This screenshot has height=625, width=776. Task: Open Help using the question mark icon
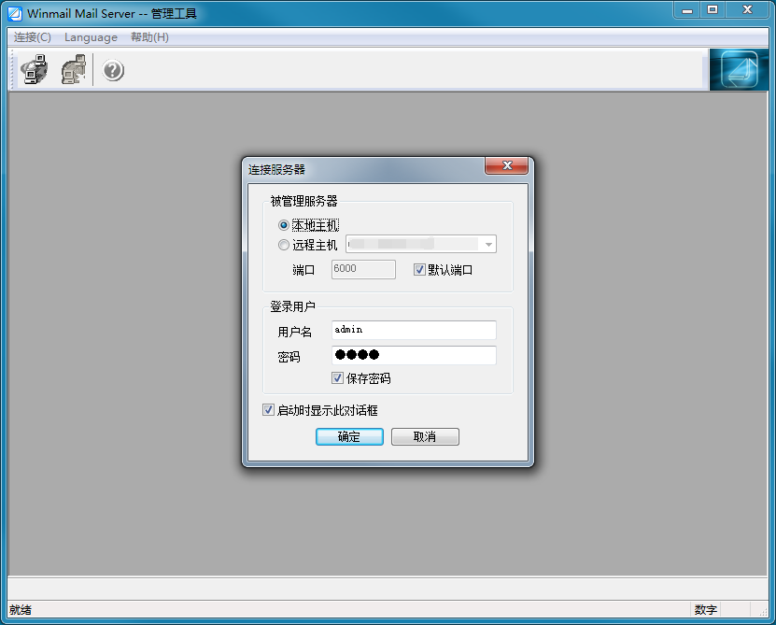(112, 69)
